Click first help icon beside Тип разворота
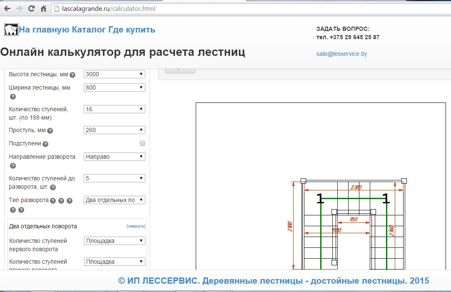This screenshot has width=451, height=292. click(x=52, y=200)
